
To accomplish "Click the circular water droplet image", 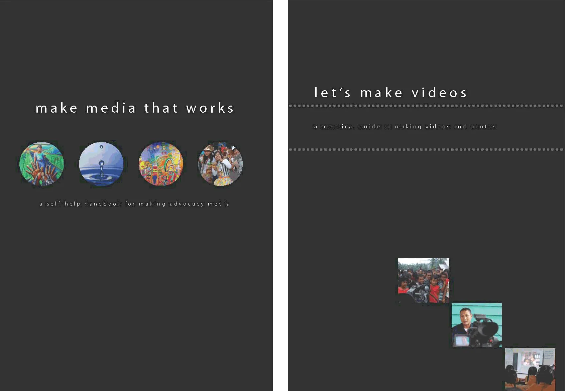I will 101,164.
